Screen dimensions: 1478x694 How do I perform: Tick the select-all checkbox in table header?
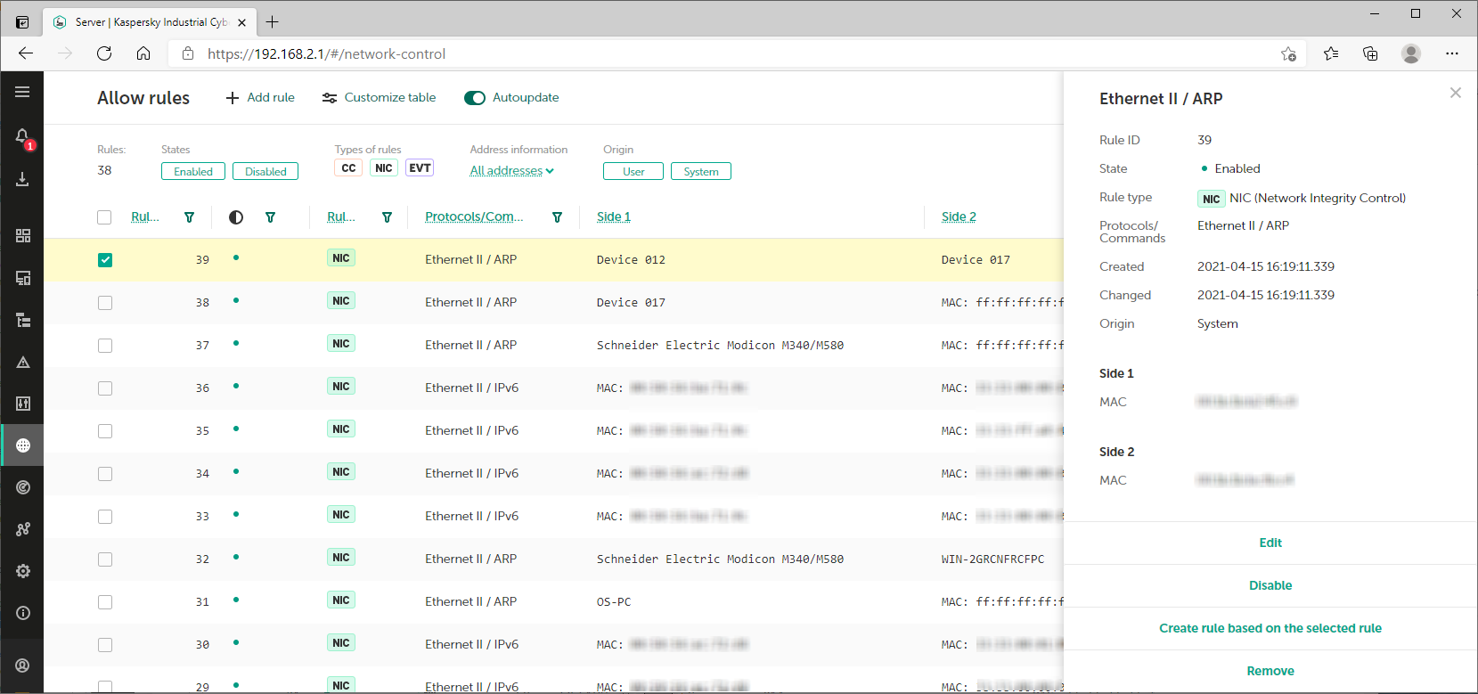tap(104, 217)
